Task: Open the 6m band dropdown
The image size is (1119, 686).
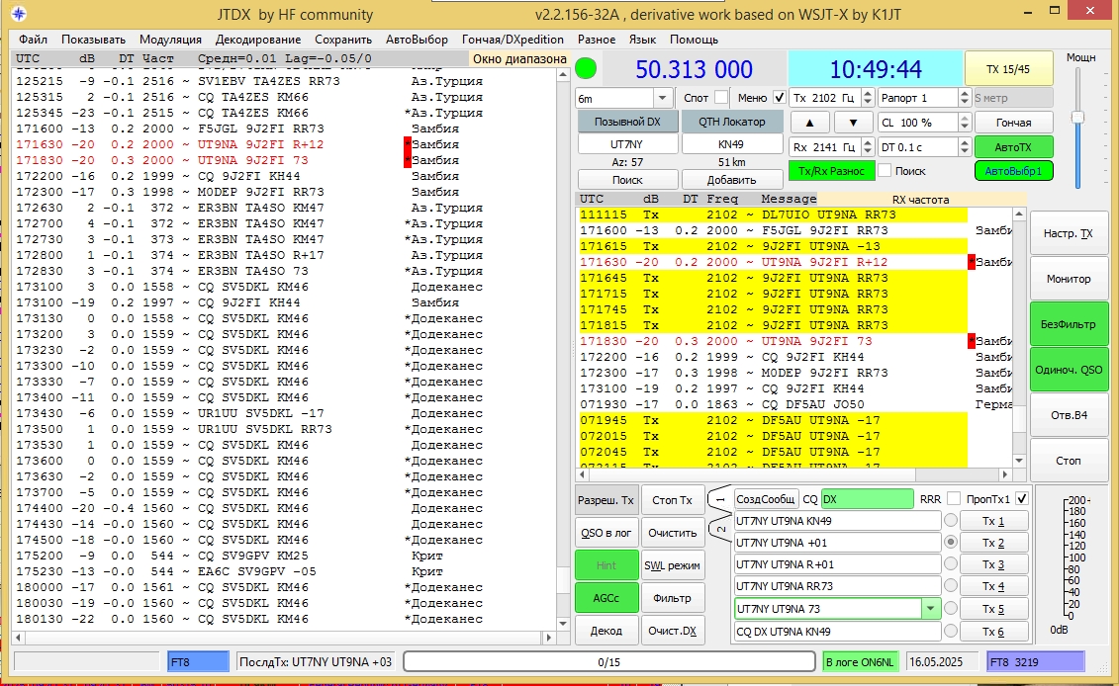Action: tap(662, 98)
